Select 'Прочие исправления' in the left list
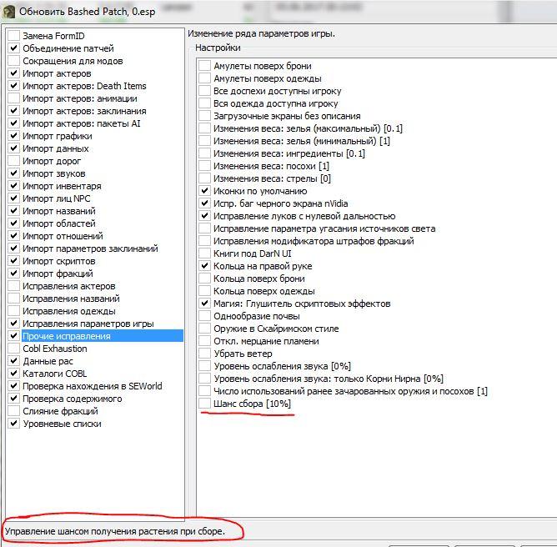 67,336
